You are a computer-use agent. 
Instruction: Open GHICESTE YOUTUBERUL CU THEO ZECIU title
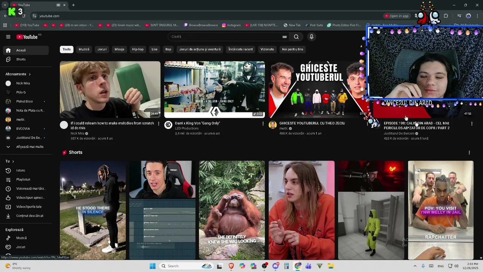[312, 123]
